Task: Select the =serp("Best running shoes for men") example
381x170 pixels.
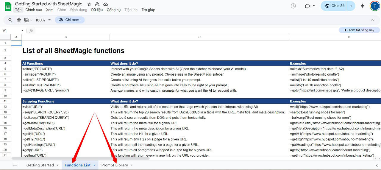Action: (335, 112)
